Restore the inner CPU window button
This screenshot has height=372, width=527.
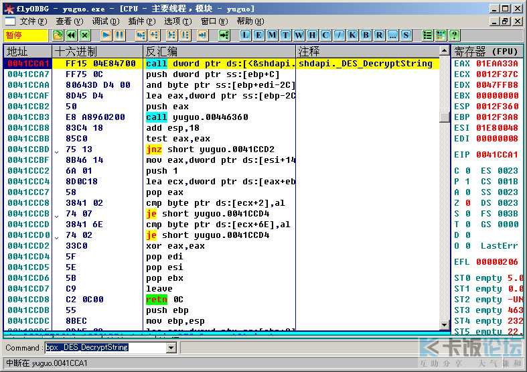coord(505,21)
